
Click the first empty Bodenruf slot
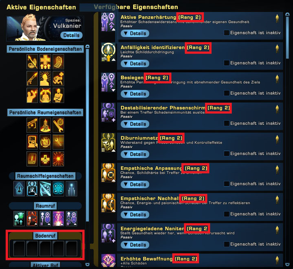tap(19, 249)
